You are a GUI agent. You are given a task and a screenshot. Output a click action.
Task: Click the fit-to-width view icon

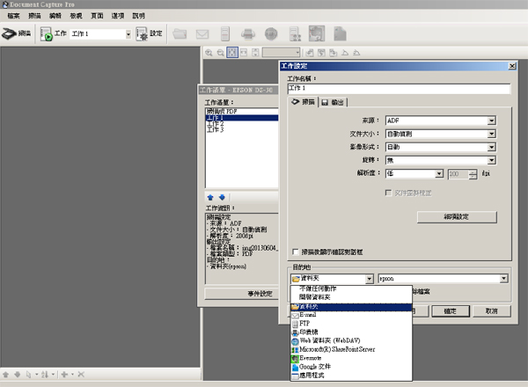click(x=244, y=53)
